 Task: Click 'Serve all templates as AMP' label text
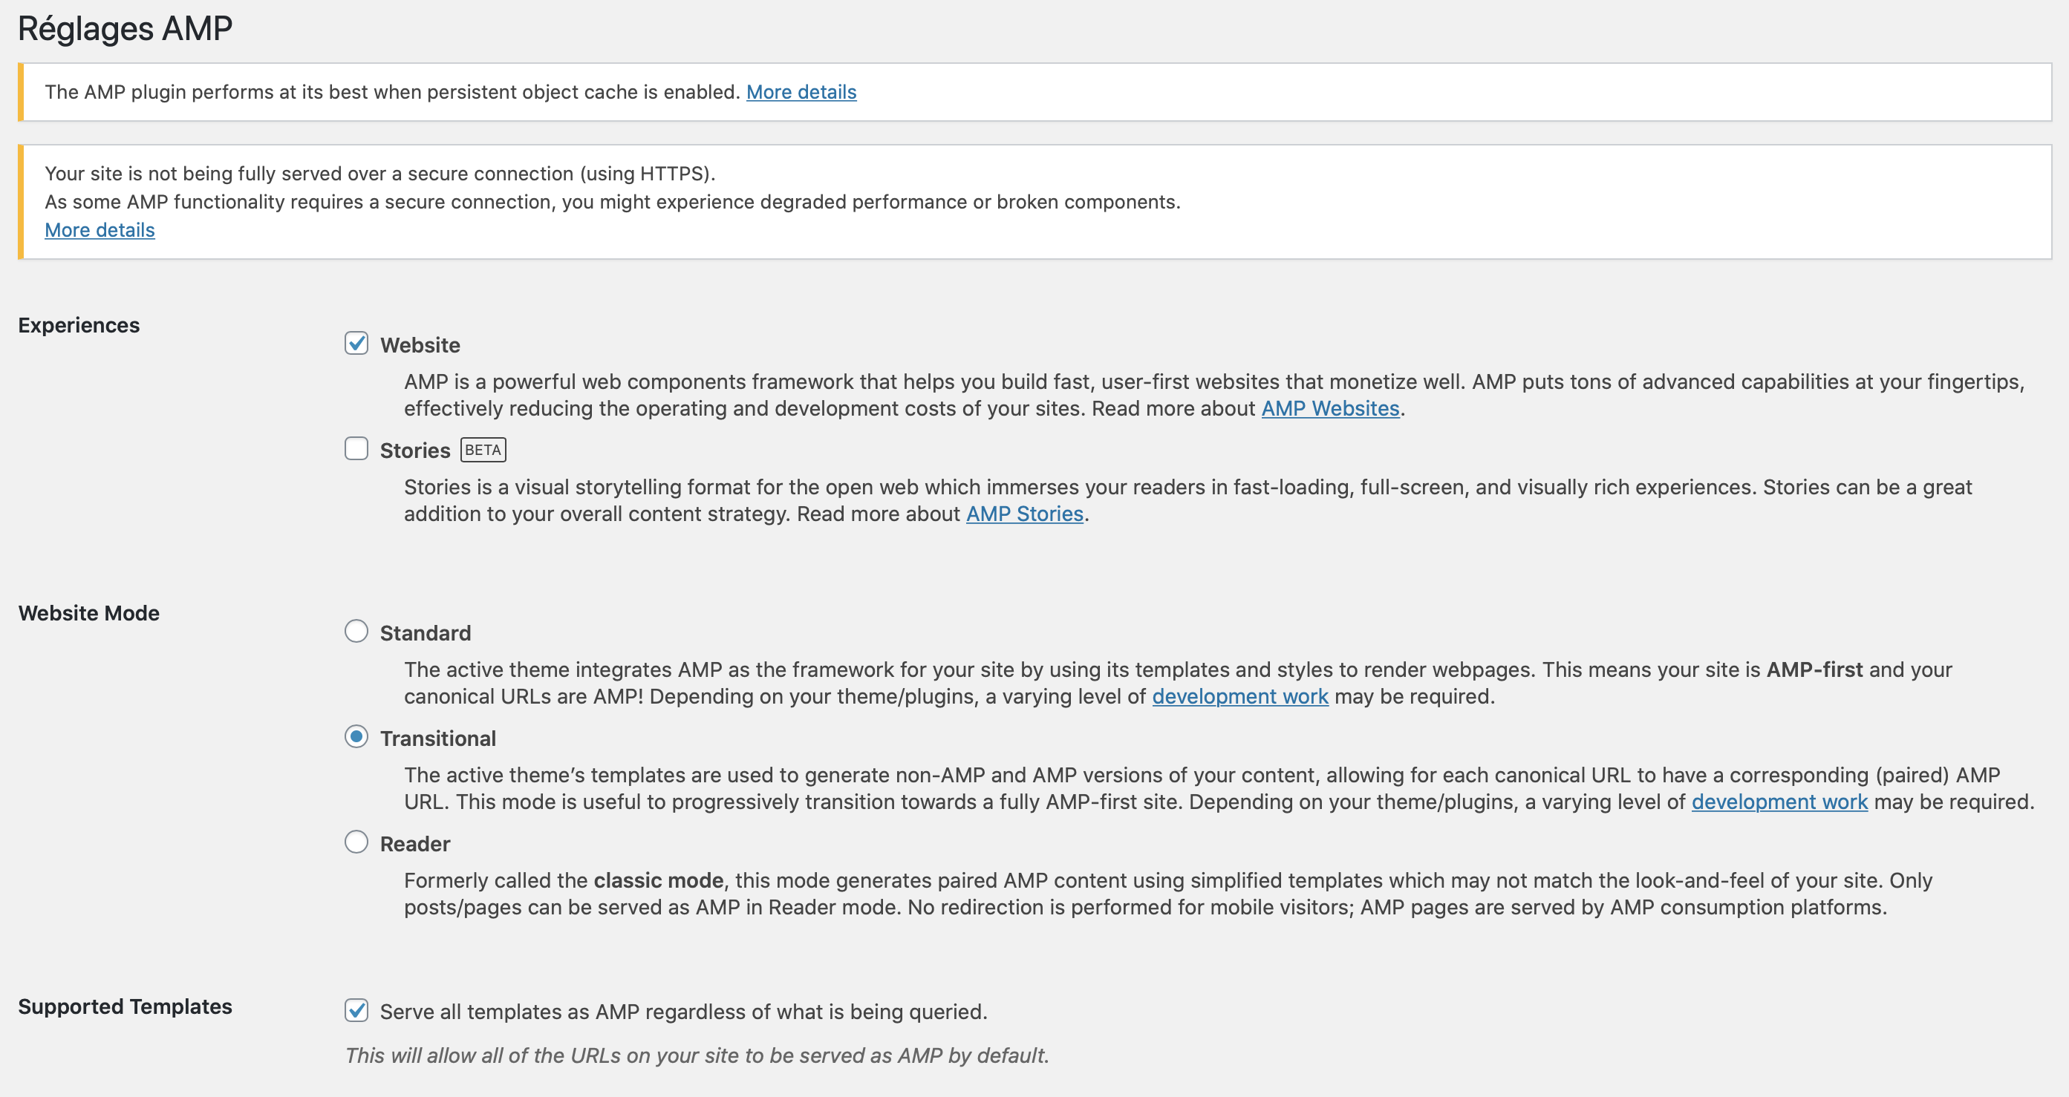click(683, 1012)
